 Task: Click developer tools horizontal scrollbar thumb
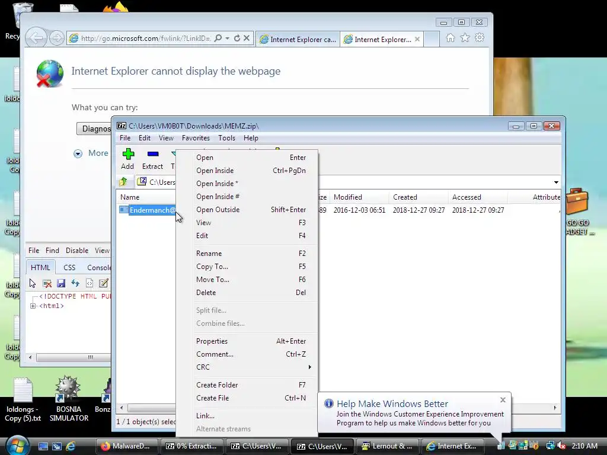click(x=74, y=357)
